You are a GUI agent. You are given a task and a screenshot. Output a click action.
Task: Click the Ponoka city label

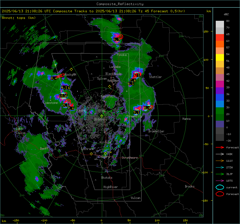[122, 55]
